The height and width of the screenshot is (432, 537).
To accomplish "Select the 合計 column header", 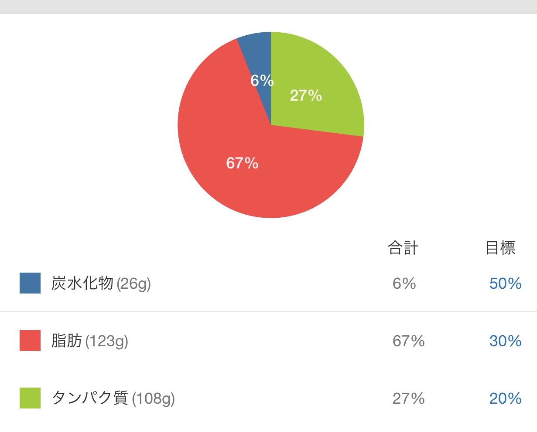I will [x=403, y=248].
